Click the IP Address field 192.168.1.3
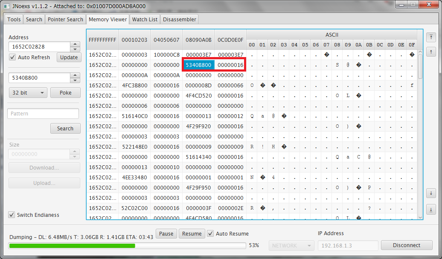Screen dimensions: 442x259 point(348,245)
